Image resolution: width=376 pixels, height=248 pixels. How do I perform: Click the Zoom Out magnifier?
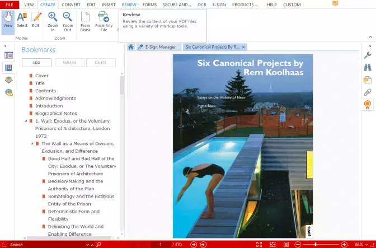tap(67, 22)
